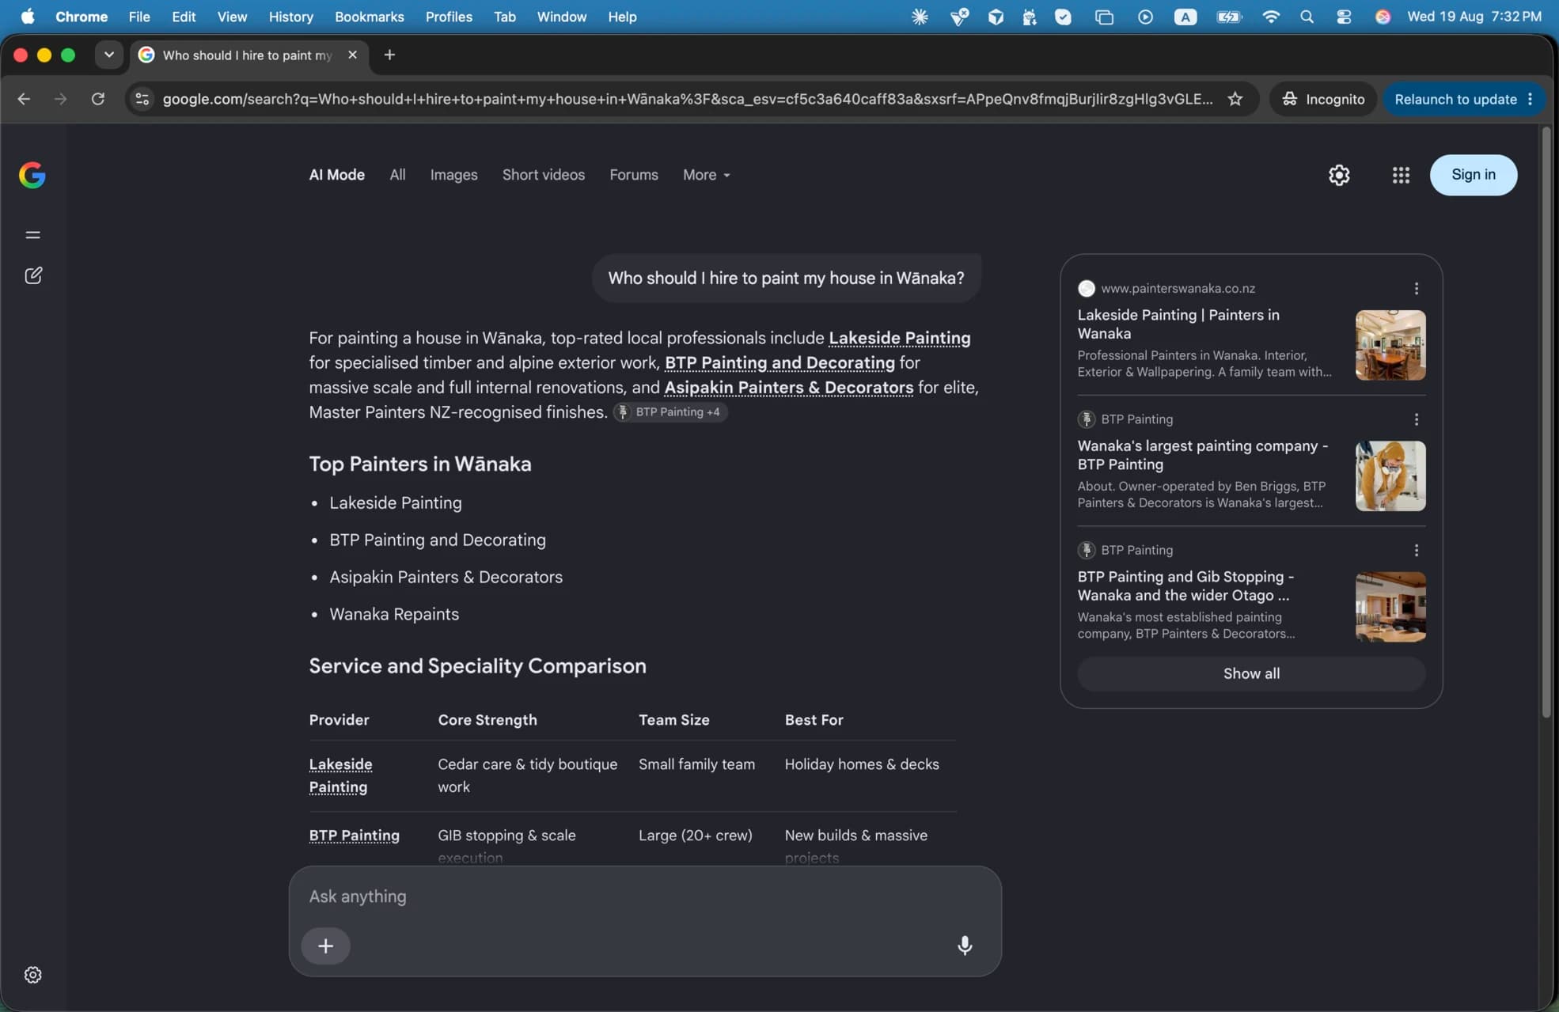Click the Google logo icon
Image resolution: width=1559 pixels, height=1012 pixels.
click(32, 175)
